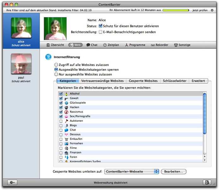Open the Sonstige tab
219x190 pixels.
(x=182, y=45)
